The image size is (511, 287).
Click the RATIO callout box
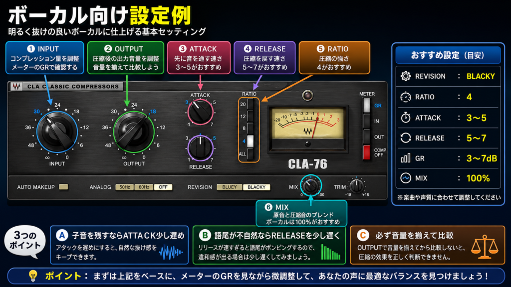(334, 58)
